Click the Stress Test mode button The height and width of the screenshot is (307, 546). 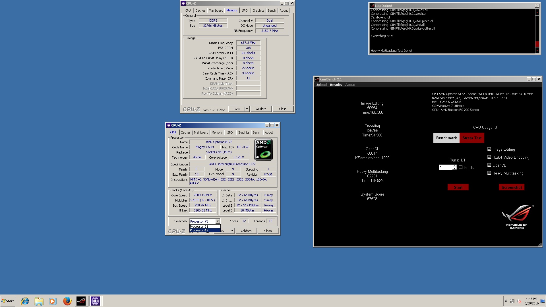(x=472, y=138)
